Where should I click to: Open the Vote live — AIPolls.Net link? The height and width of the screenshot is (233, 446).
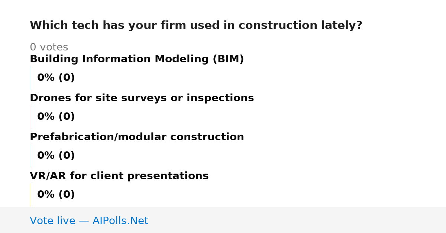[89, 221]
